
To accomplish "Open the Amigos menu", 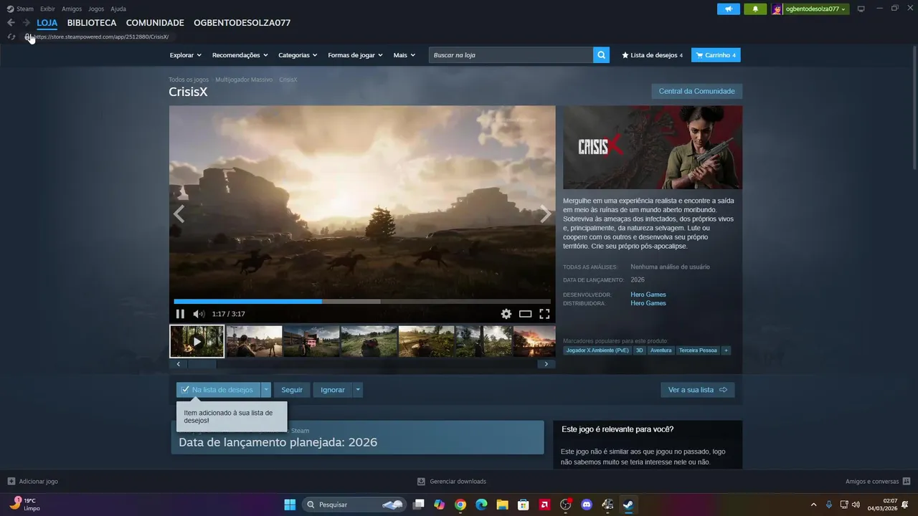I will [x=72, y=9].
